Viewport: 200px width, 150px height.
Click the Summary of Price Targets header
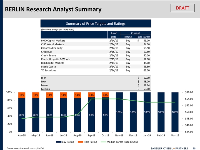96,23
